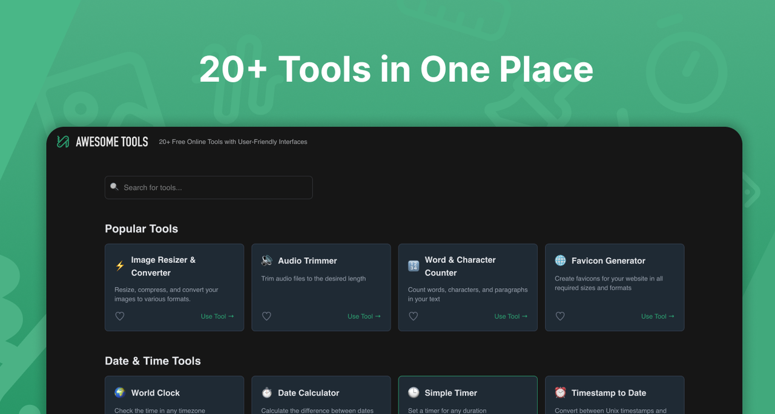Open Use Tool link for Audio Trimmer
Viewport: 775px width, 414px height.
[x=364, y=316]
